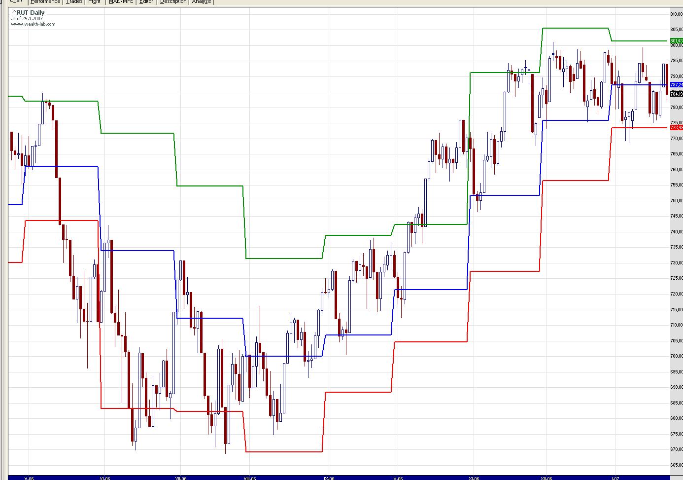This screenshot has height=480, width=683.
Task: Click the 770,00 price axis label
Action: click(x=677, y=139)
